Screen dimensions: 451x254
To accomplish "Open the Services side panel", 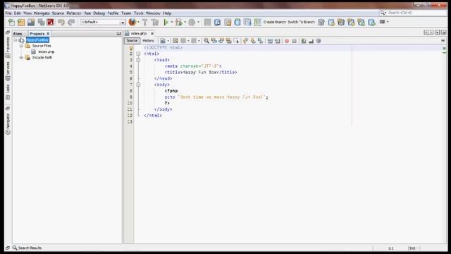I will (8, 71).
